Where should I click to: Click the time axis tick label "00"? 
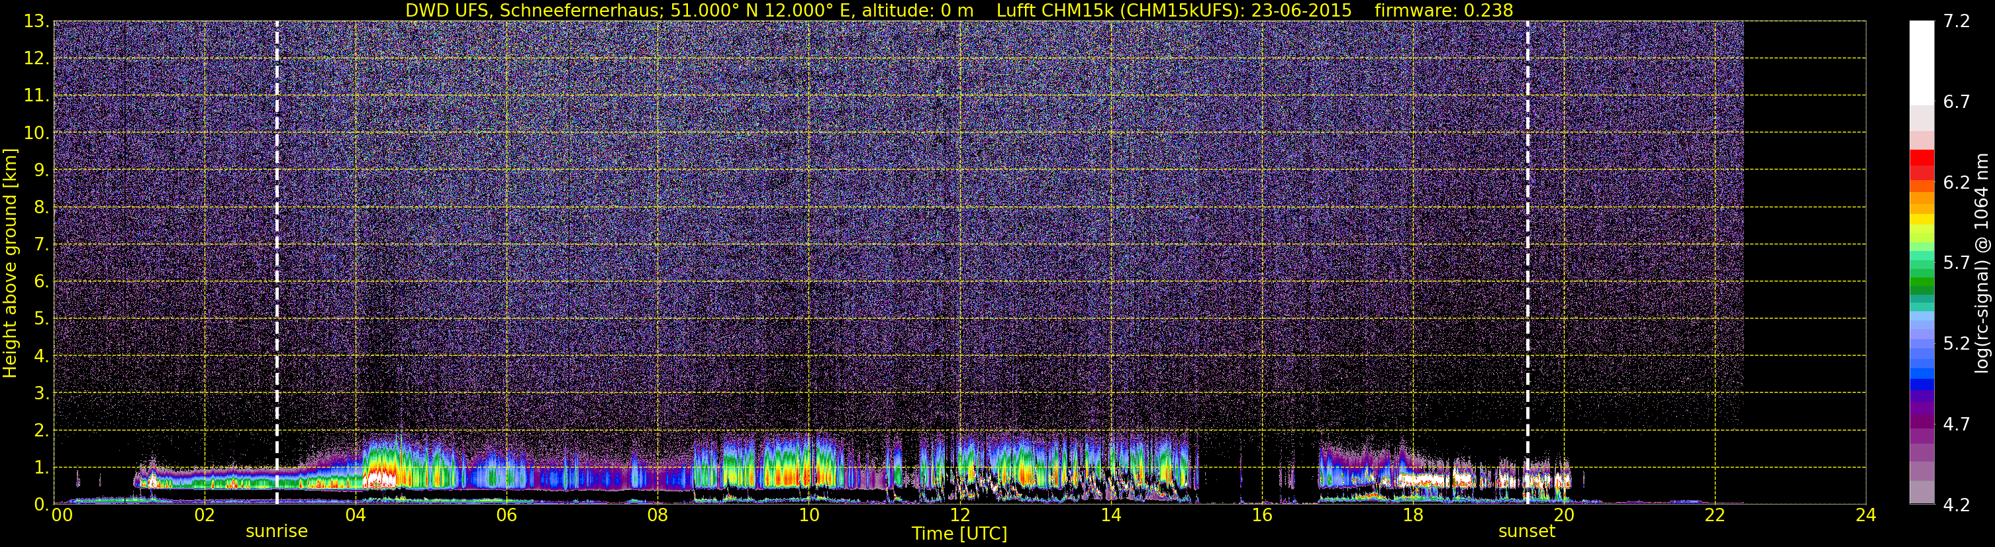tap(62, 515)
